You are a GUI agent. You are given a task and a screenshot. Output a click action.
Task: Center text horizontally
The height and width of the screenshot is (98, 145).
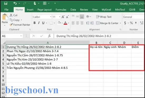(78, 23)
